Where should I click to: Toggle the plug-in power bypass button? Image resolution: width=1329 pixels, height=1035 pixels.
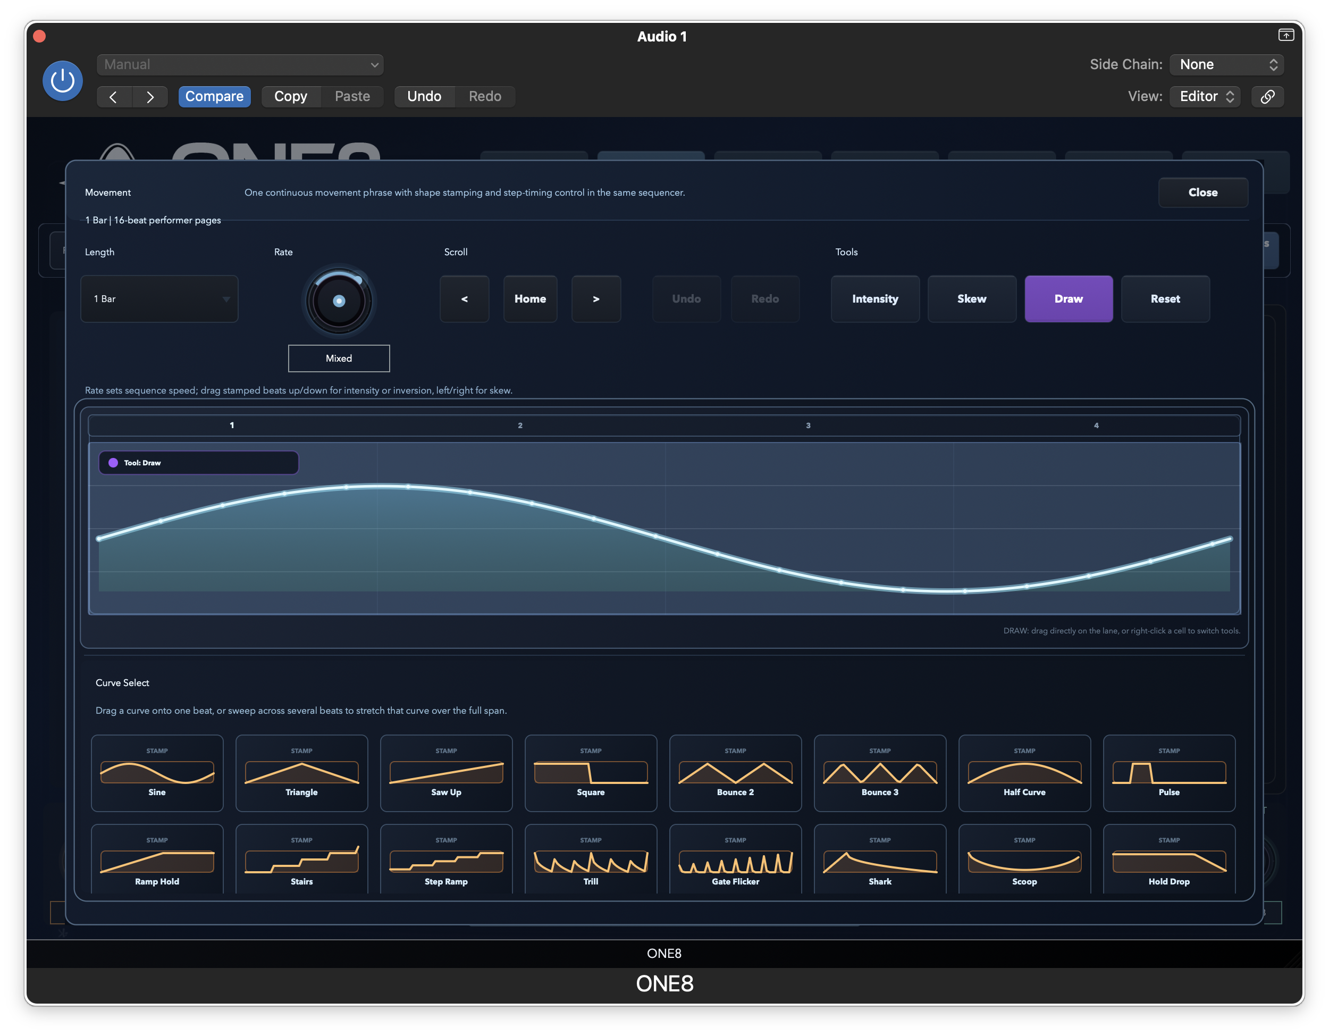pyautogui.click(x=63, y=80)
